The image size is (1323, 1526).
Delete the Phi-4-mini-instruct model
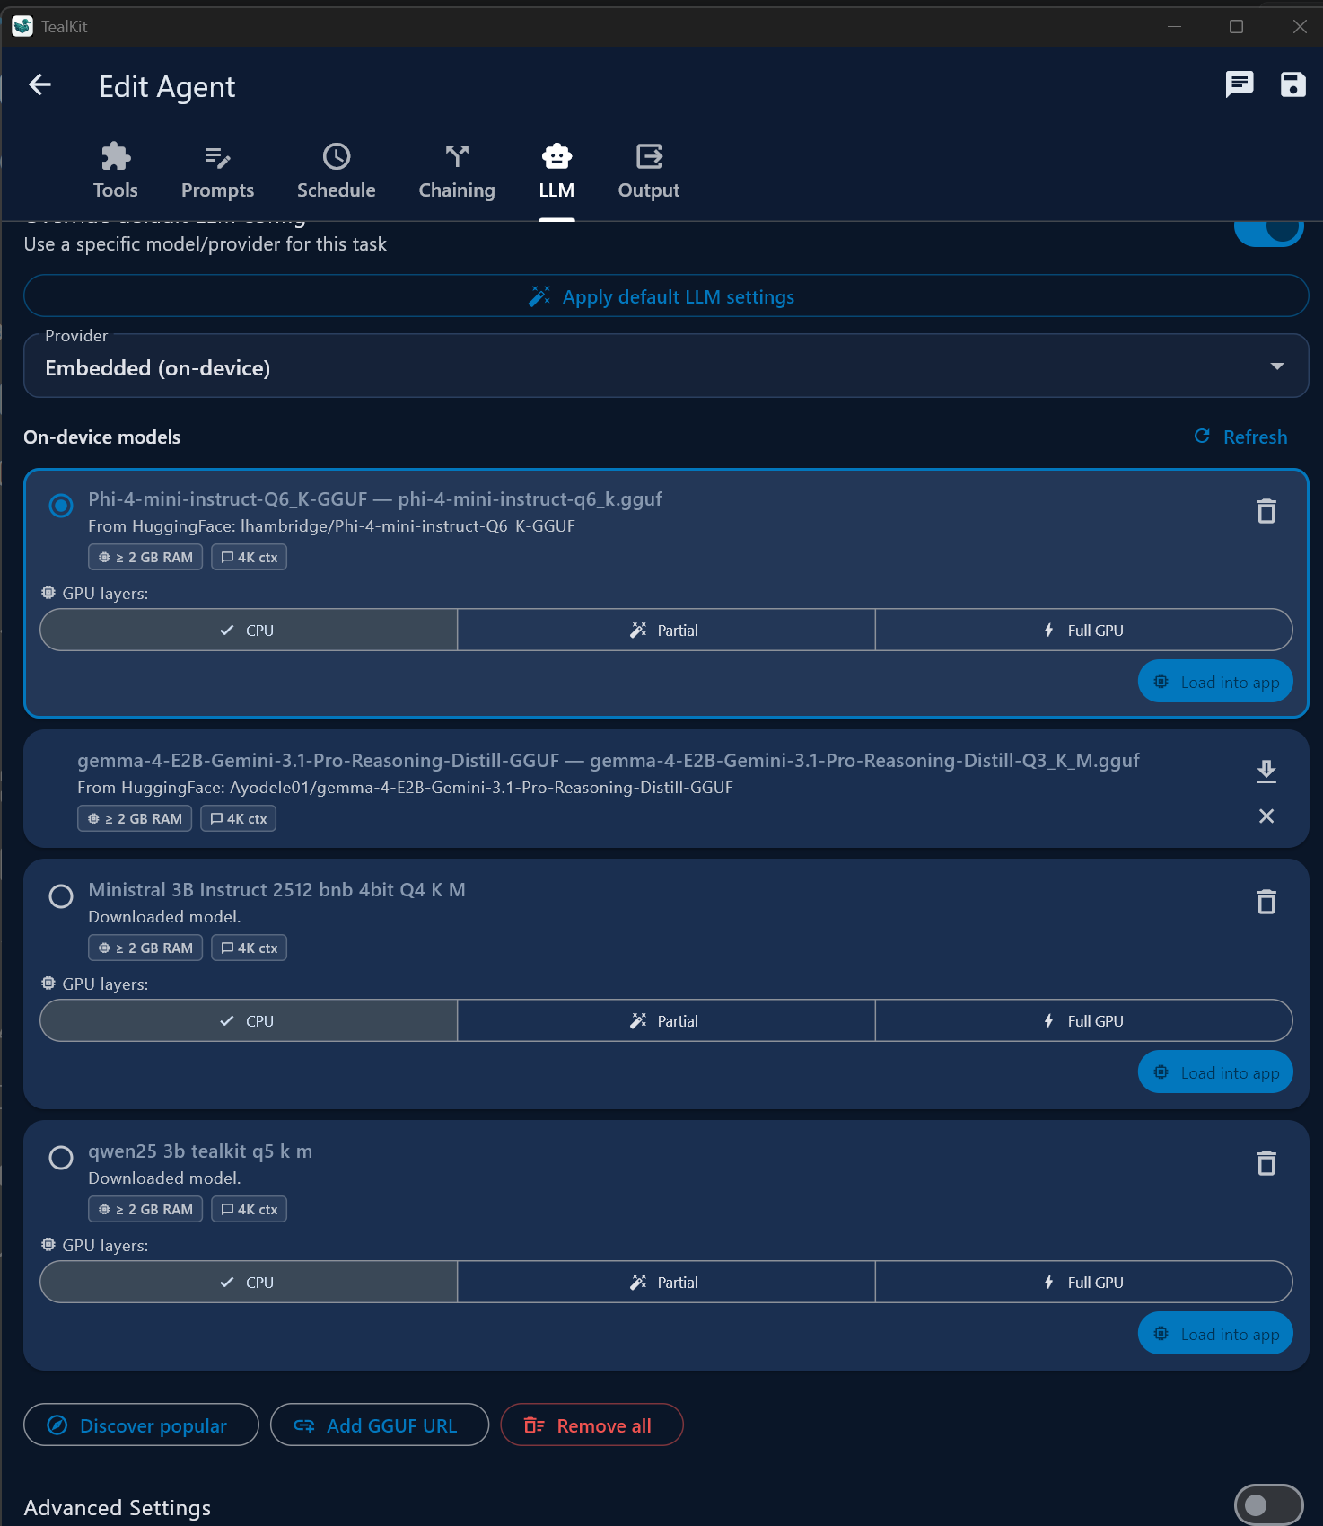click(x=1266, y=511)
